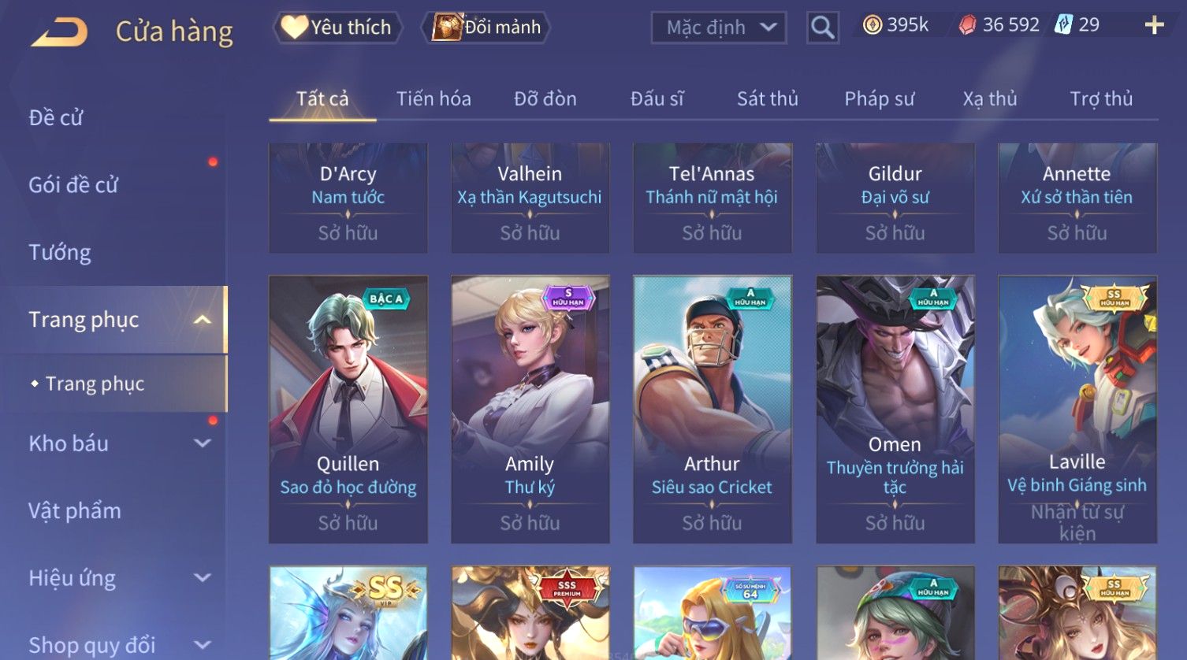Click the red gem currency icon
Viewport: 1187px width, 660px height.
967,25
